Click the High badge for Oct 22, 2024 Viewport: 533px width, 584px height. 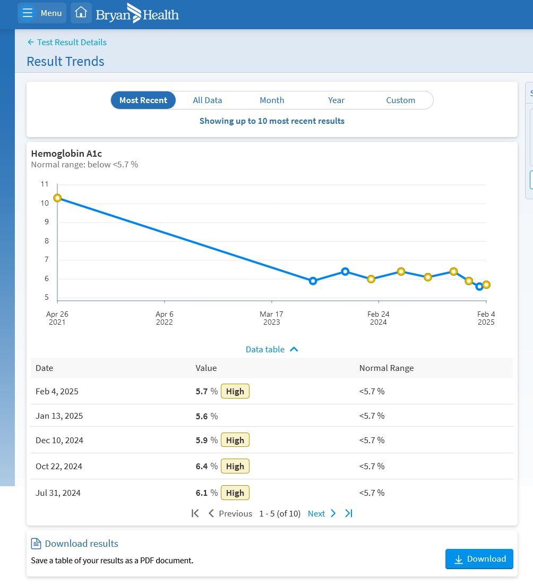click(x=235, y=467)
